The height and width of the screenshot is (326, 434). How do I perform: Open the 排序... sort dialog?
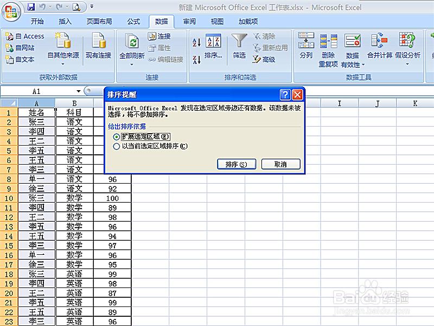[213, 46]
